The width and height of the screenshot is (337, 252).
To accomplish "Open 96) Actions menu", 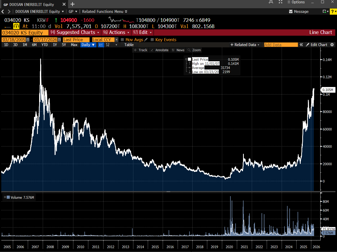I will point(116,32).
